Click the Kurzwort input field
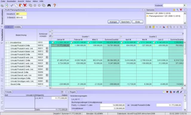Image resolution: width=191 pixels, height=115 pixels. coord(173,5)
